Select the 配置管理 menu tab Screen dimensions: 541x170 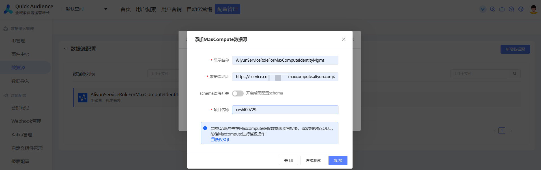click(227, 9)
